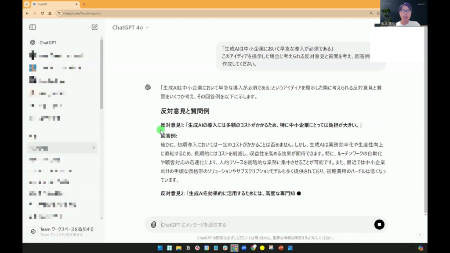The width and height of the screenshot is (450, 253).
Task: Focus the ChatGPT message input field
Action: click(x=264, y=224)
